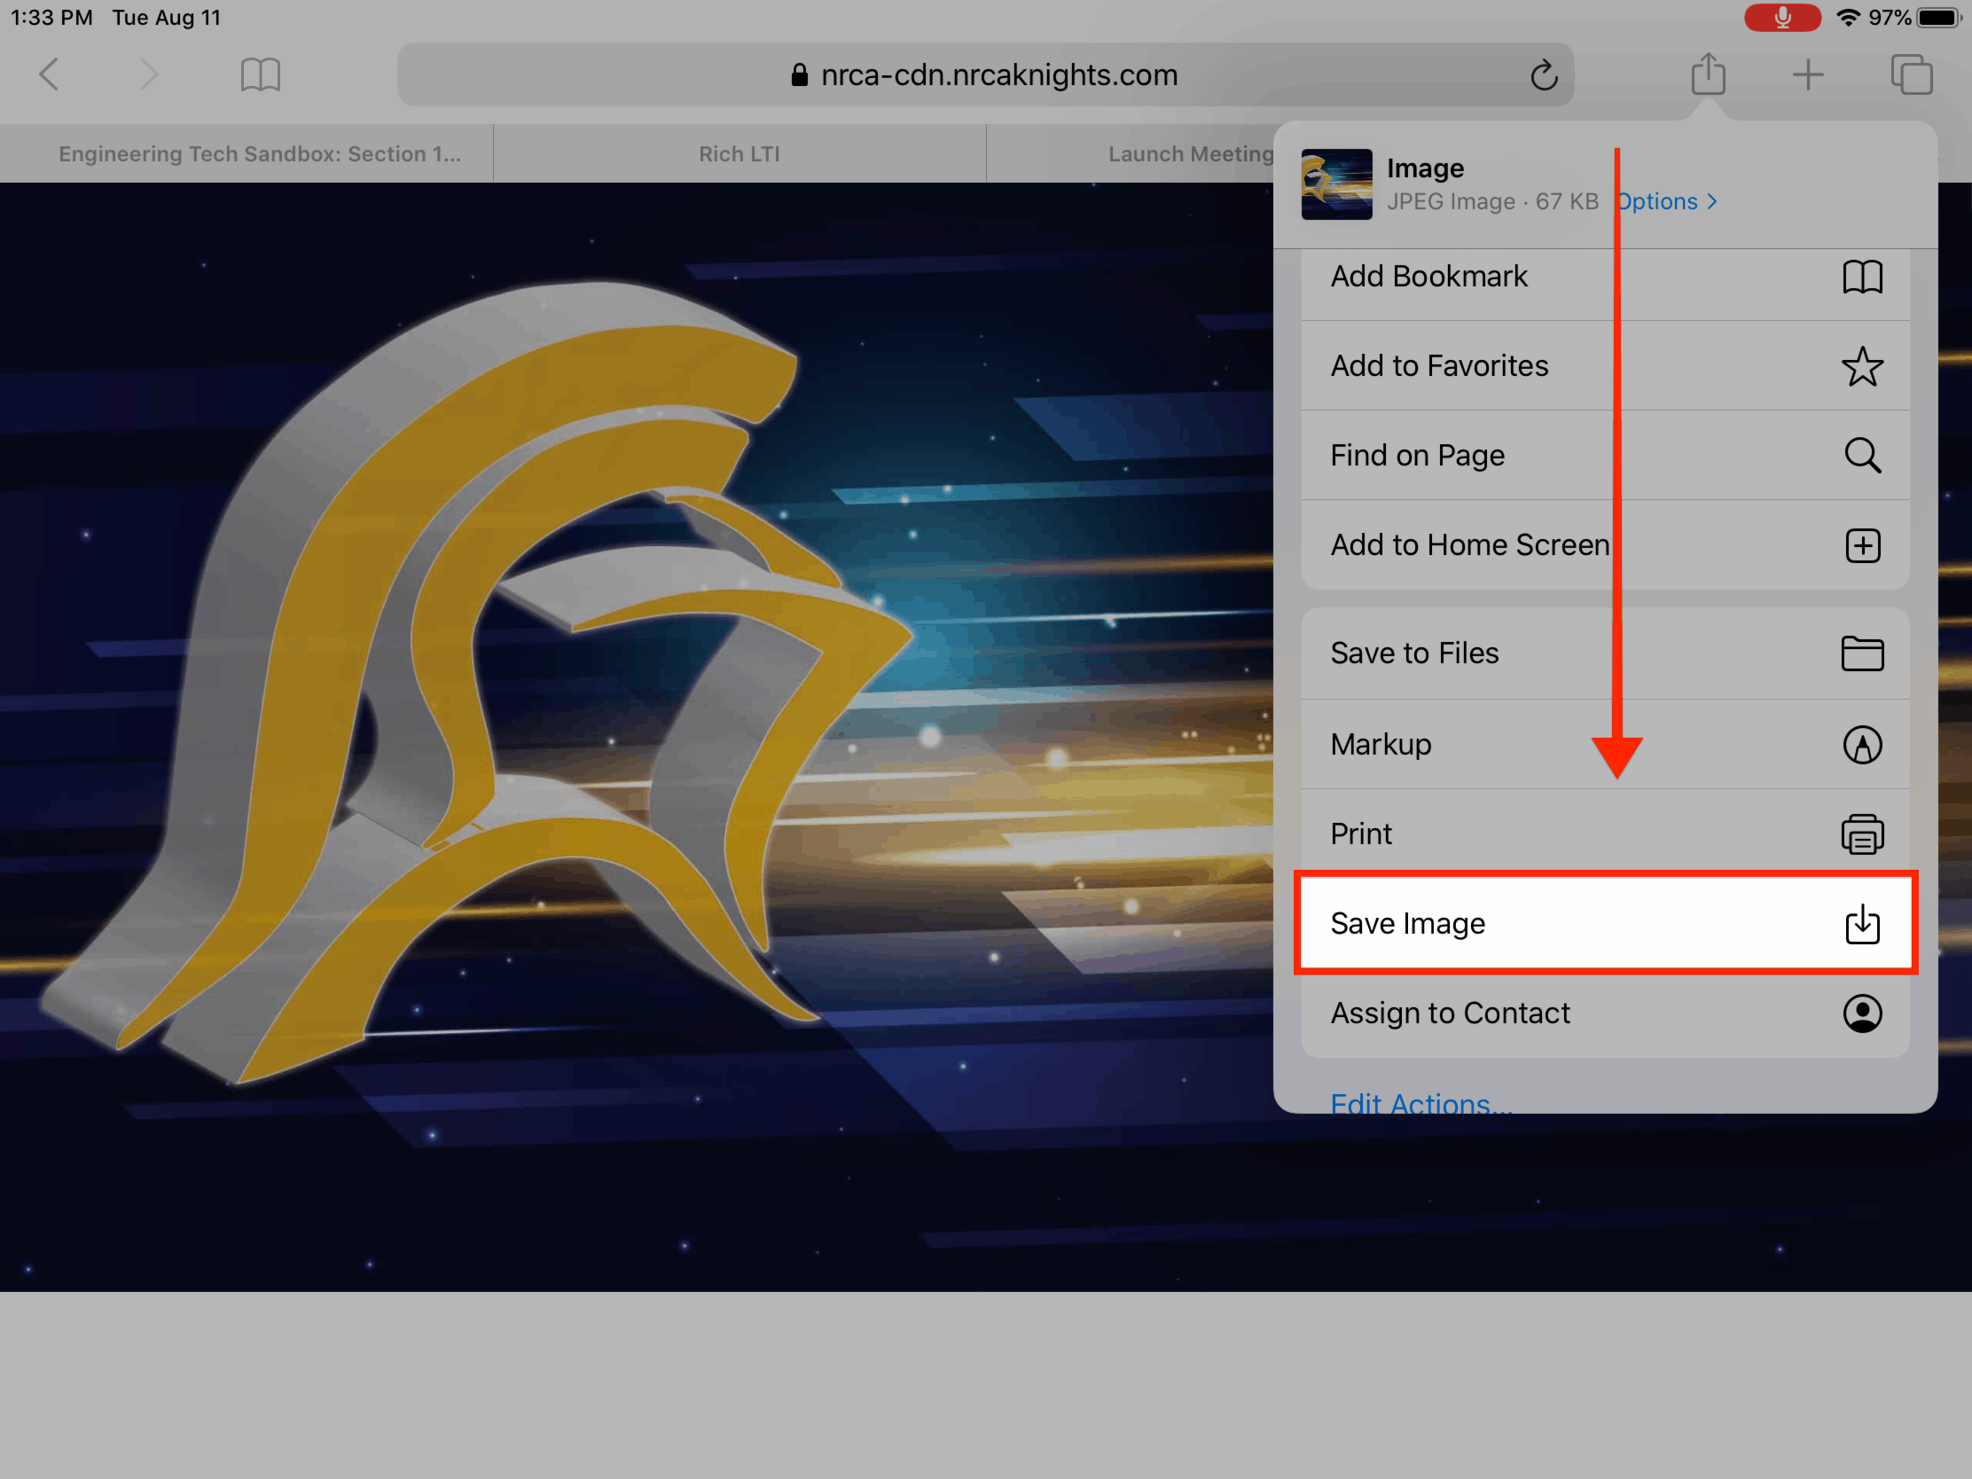Tap the red microphone recording indicator
Screen dimensions: 1972x1479
(1782, 17)
